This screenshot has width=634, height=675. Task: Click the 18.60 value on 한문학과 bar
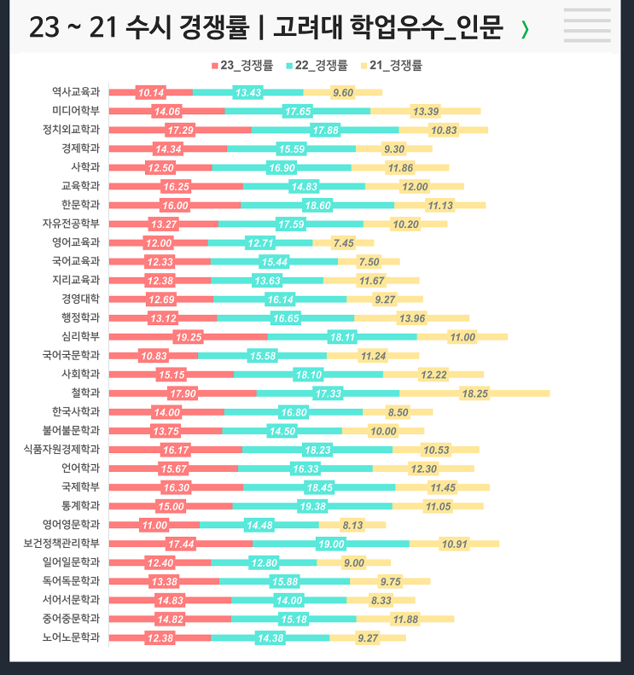point(317,206)
